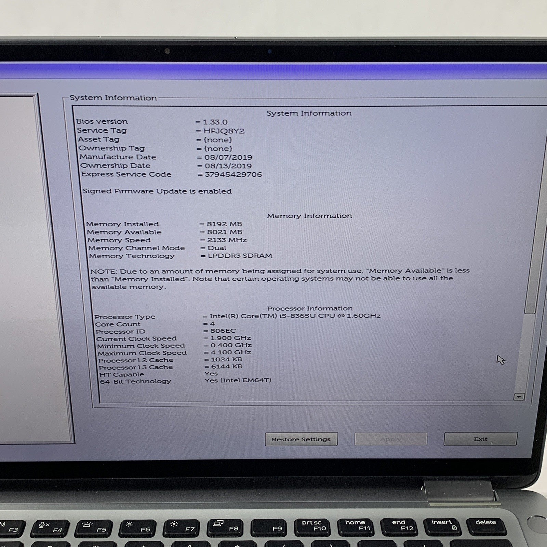Click the Express Service Code number
Screen dimensions: 547x547
233,174
